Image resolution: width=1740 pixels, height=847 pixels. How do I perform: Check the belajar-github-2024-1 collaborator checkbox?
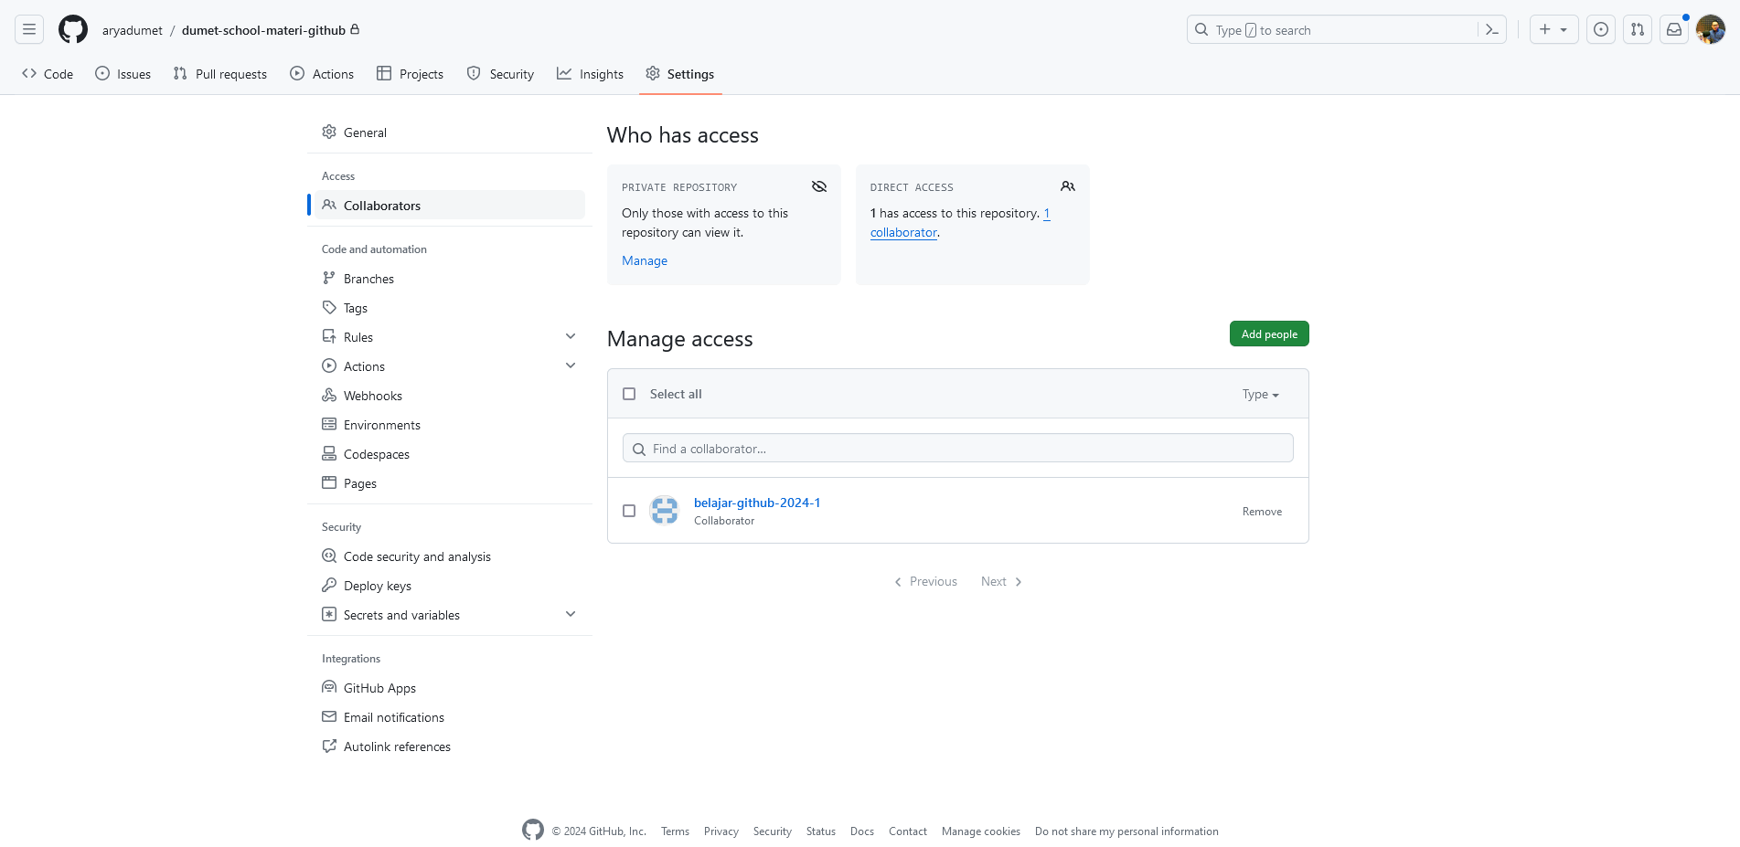pos(629,511)
